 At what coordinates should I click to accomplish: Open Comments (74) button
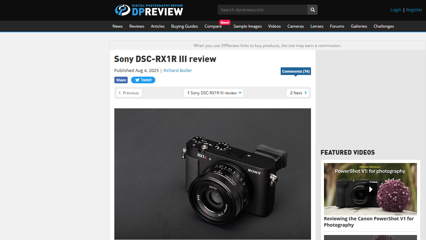(296, 71)
